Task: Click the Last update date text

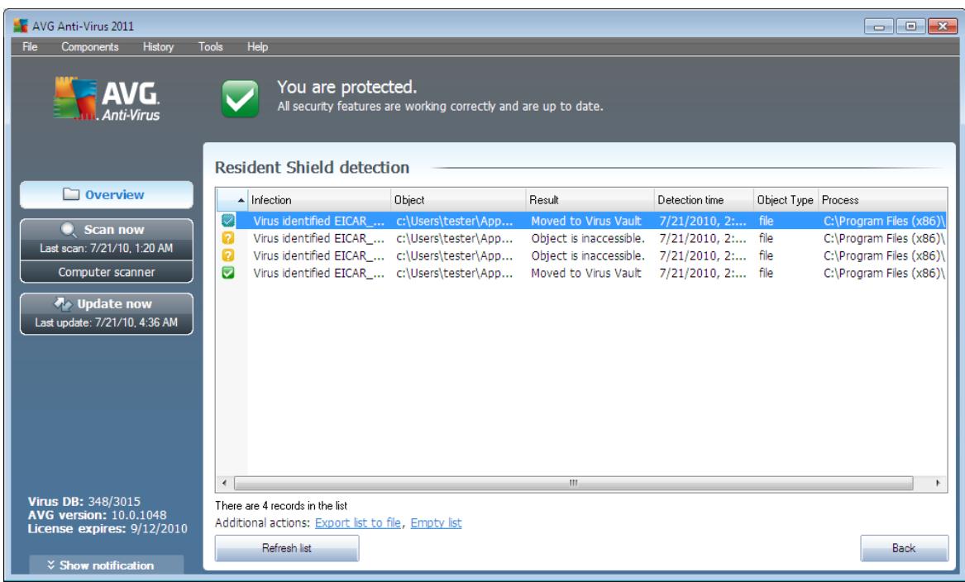Action: click(107, 322)
